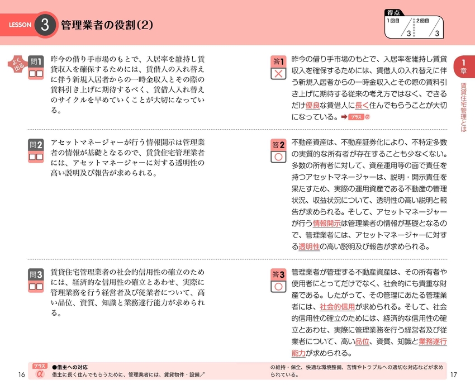The width and height of the screenshot is (475, 389).
Task: Tick the left checkbox under 問1
Action: click(32, 74)
